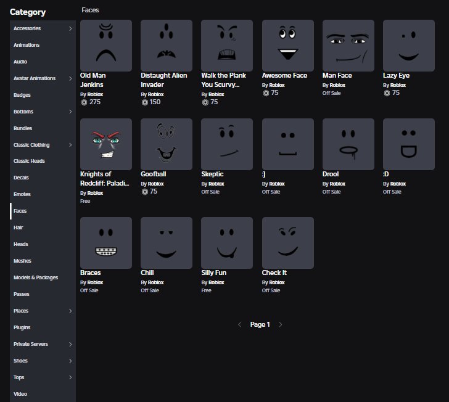
Task: Open the Distraught Alien Invader face thumbnail
Action: [167, 46]
